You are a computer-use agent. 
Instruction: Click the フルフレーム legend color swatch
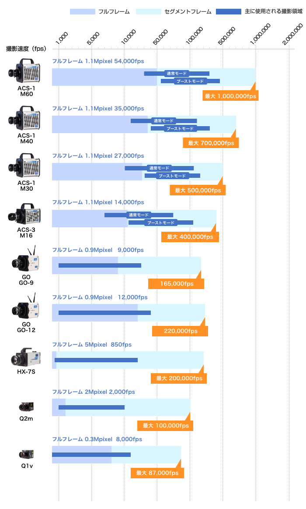click(83, 12)
